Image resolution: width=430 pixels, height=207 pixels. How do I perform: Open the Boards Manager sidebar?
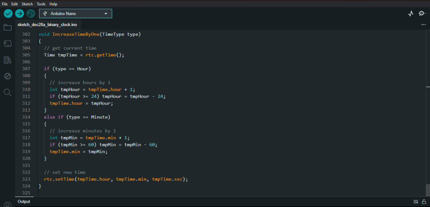[x=8, y=44]
